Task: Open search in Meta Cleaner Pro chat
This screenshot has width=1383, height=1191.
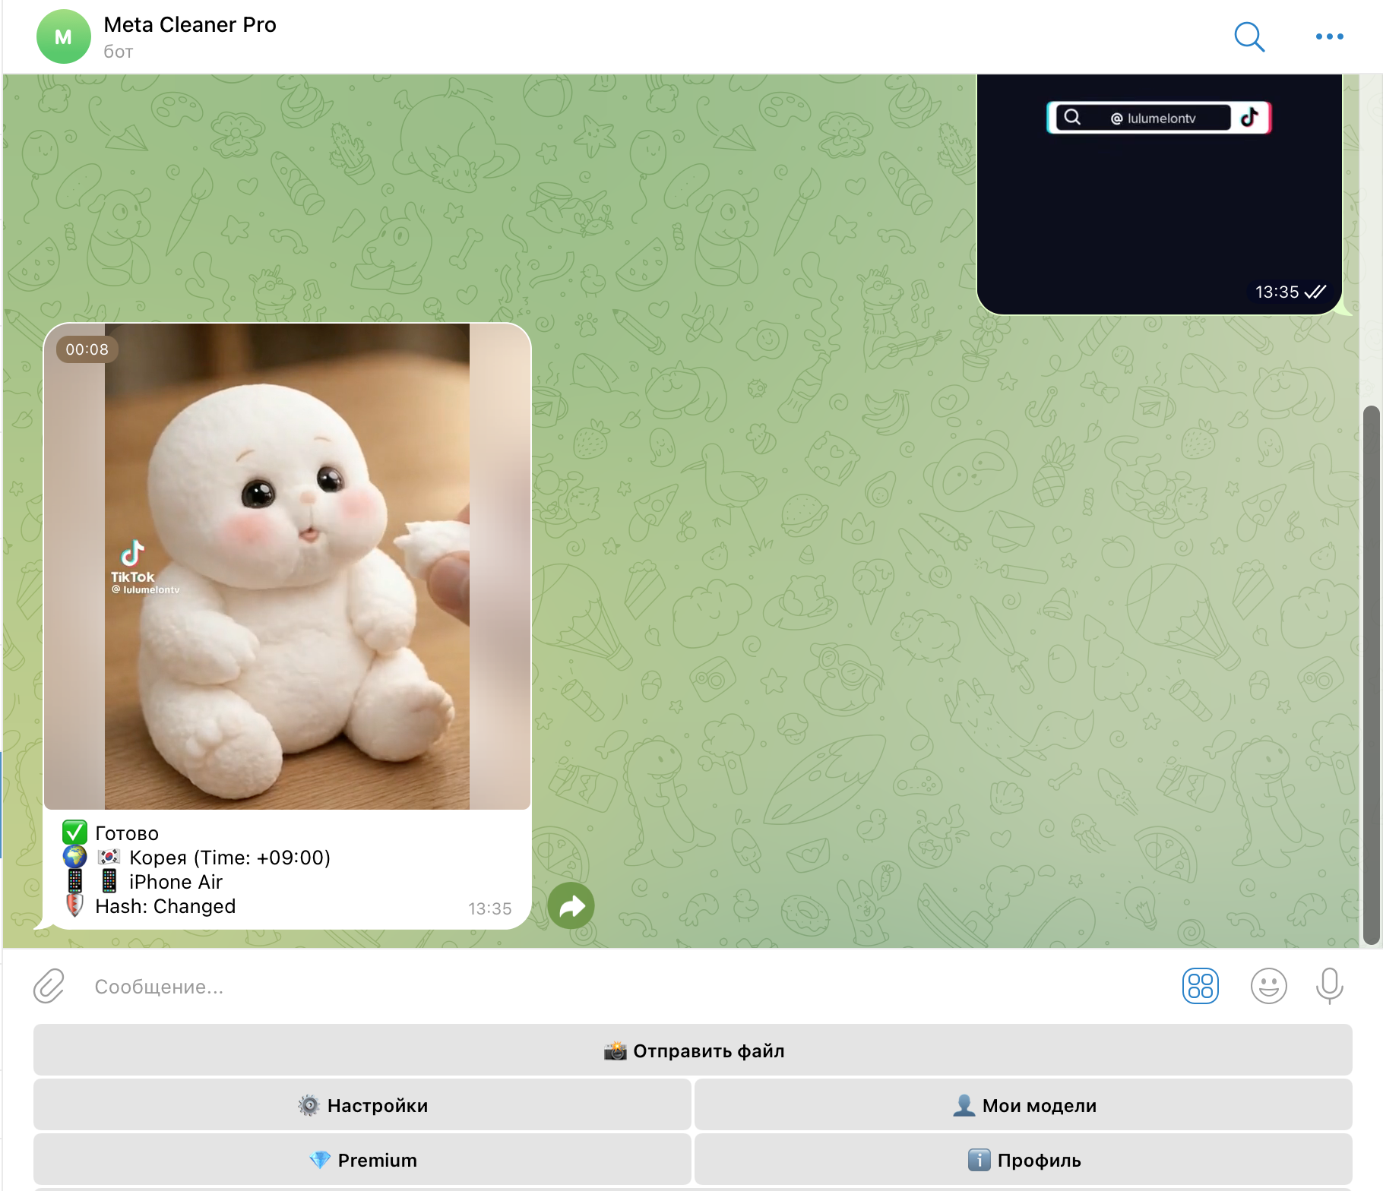Action: click(1248, 36)
